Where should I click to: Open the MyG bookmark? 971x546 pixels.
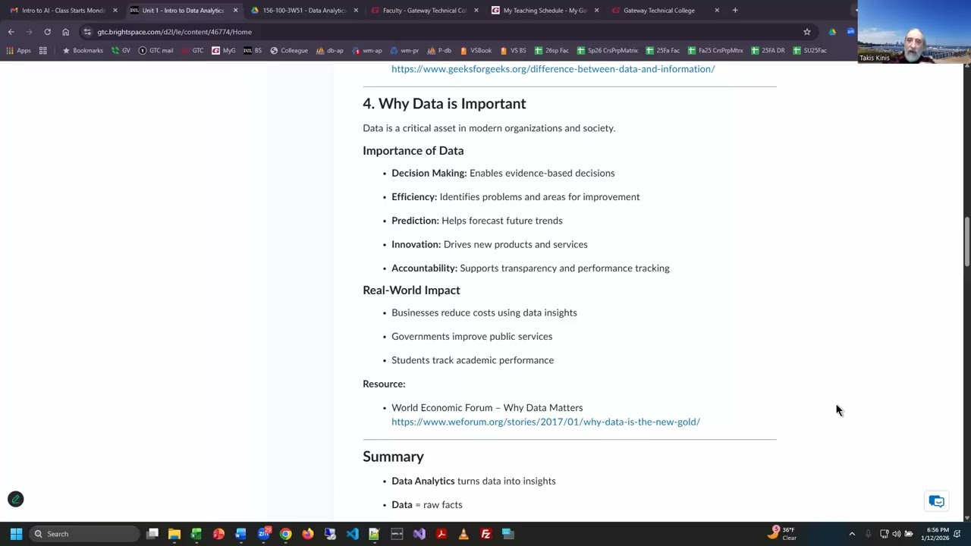pyautogui.click(x=224, y=51)
